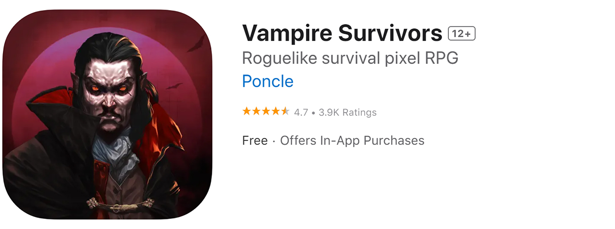
Task: Click the 4.7 rating score
Action: coord(301,112)
